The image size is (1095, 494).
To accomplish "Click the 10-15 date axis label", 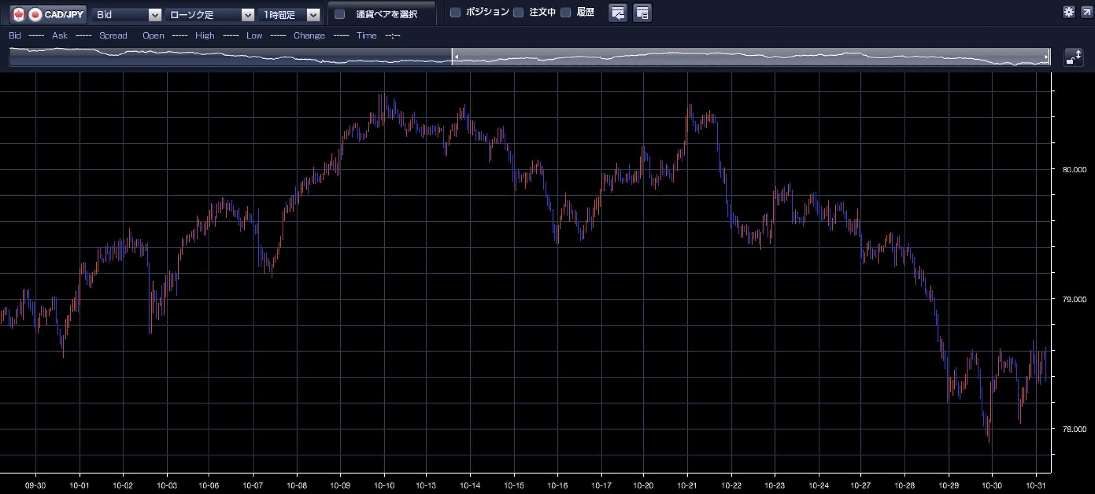I will [x=514, y=485].
